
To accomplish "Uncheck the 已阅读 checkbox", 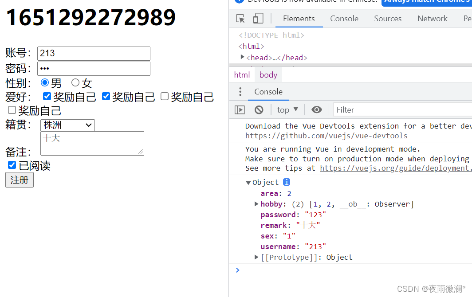I will pyautogui.click(x=11, y=165).
